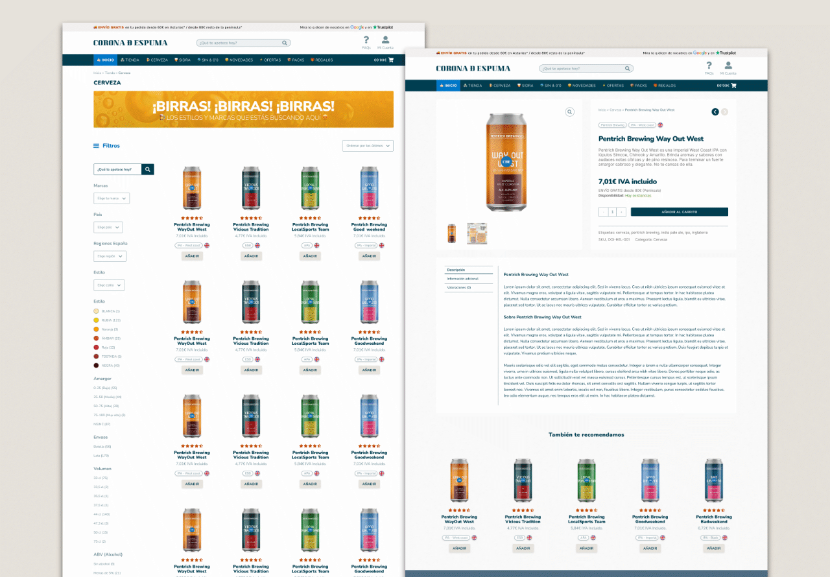Increase quantity with plus button

pyautogui.click(x=621, y=212)
